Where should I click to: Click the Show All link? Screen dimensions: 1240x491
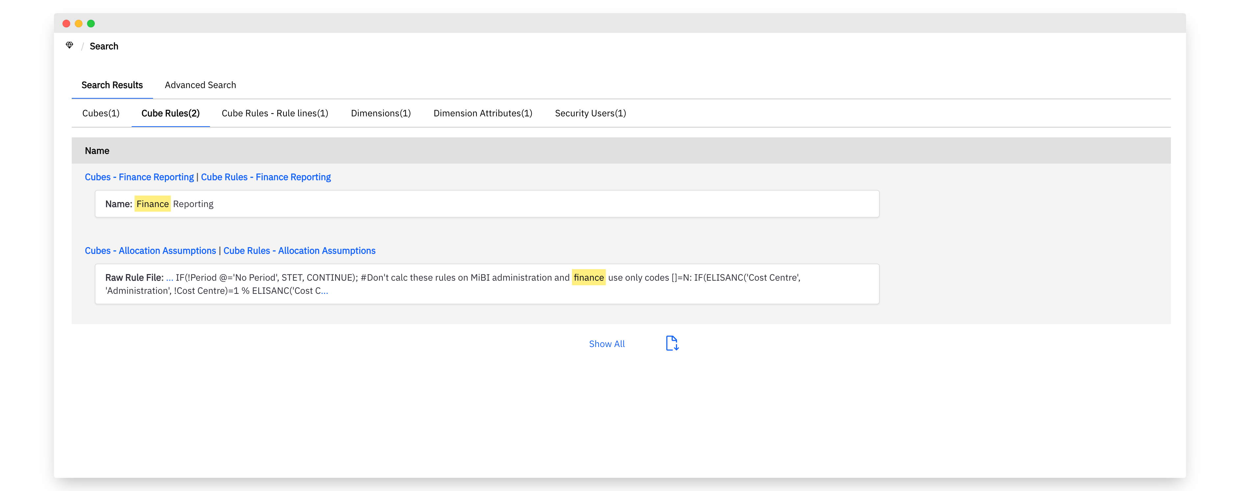click(x=607, y=344)
